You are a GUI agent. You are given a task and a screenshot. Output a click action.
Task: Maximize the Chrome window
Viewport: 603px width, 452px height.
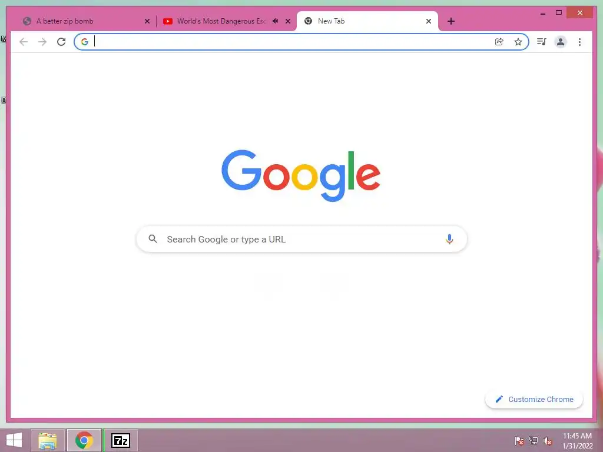click(x=559, y=13)
